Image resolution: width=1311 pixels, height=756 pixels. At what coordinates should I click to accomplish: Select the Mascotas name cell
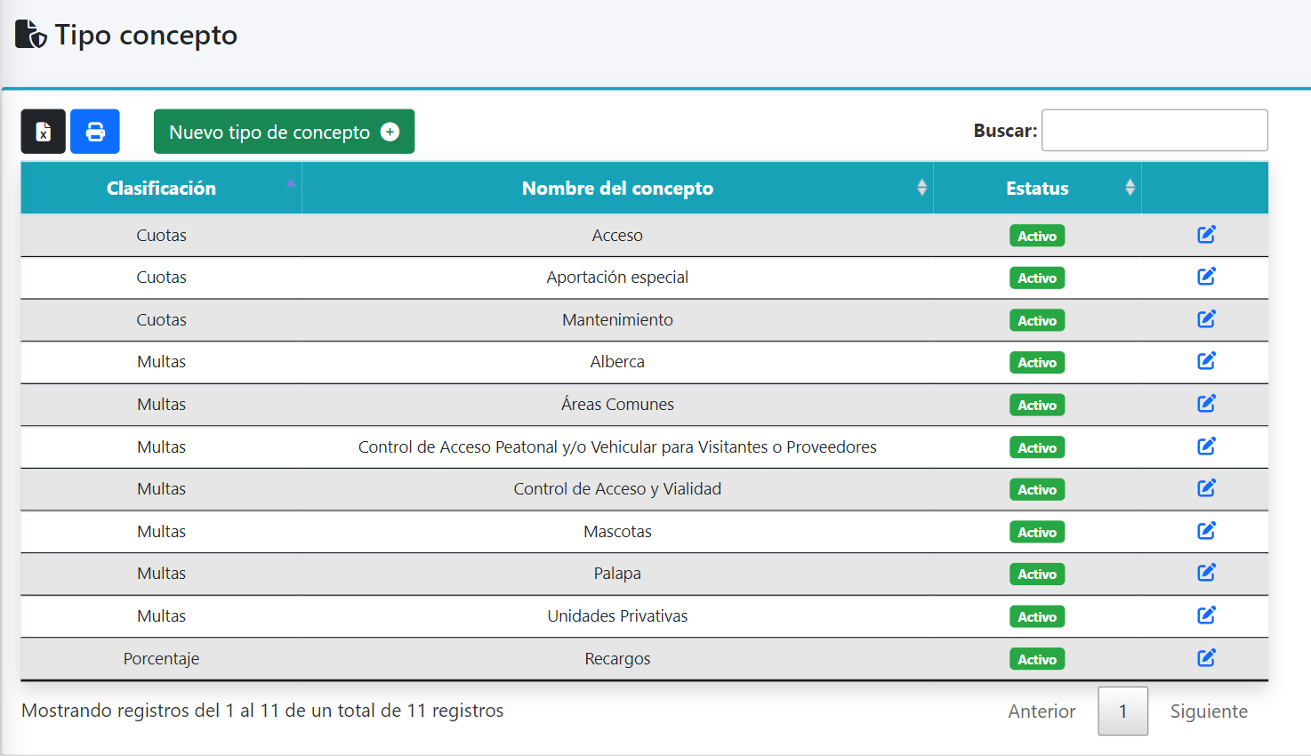click(x=617, y=532)
